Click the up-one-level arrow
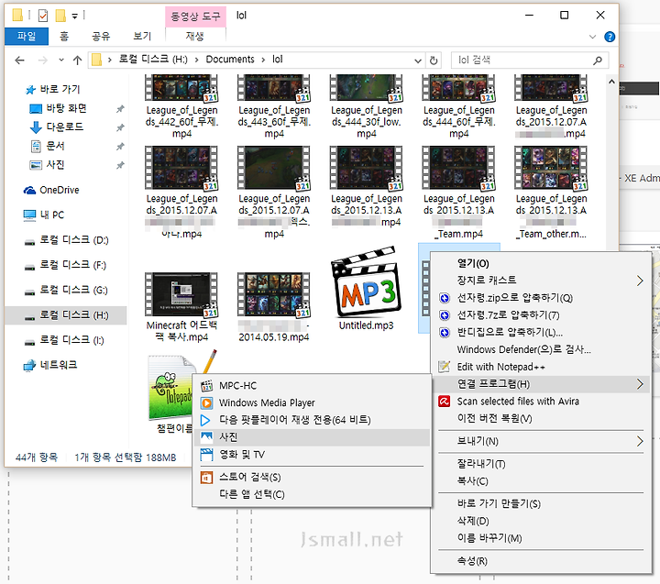Viewport: 660px width, 584px height. pos(77,61)
